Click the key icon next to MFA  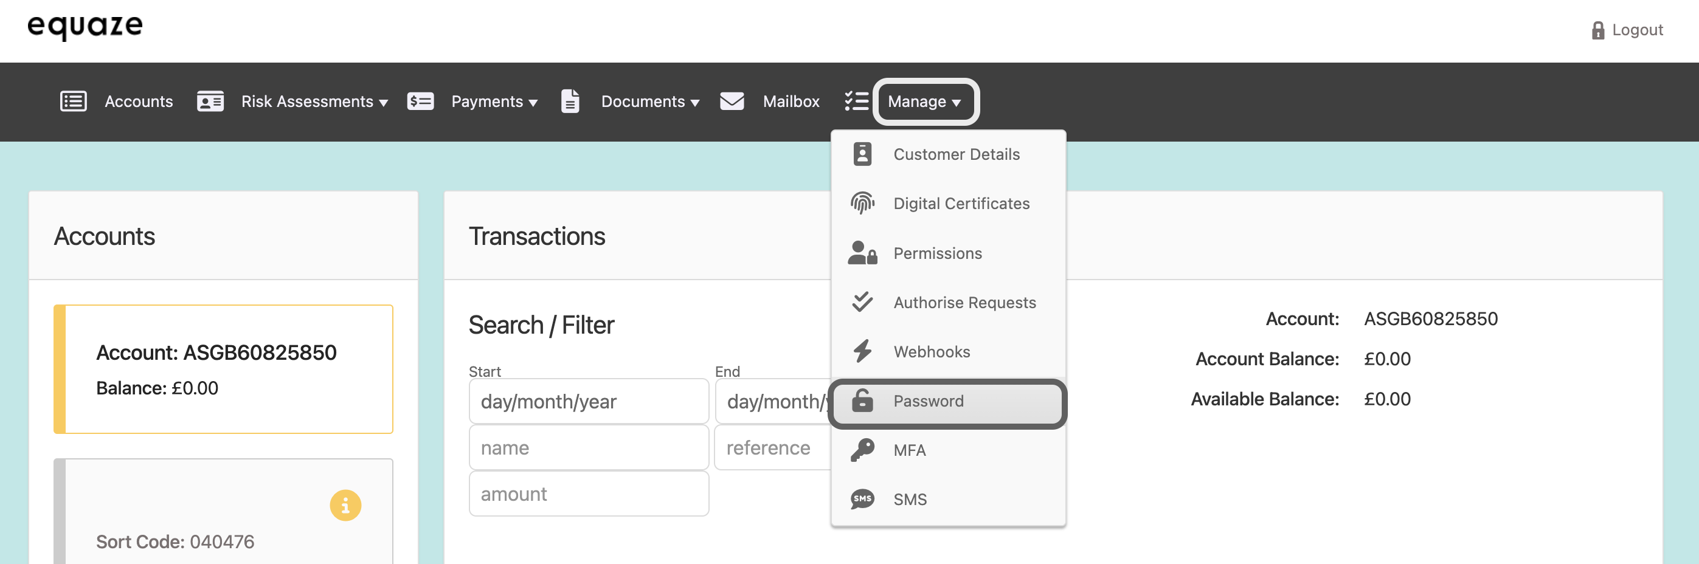coord(862,450)
